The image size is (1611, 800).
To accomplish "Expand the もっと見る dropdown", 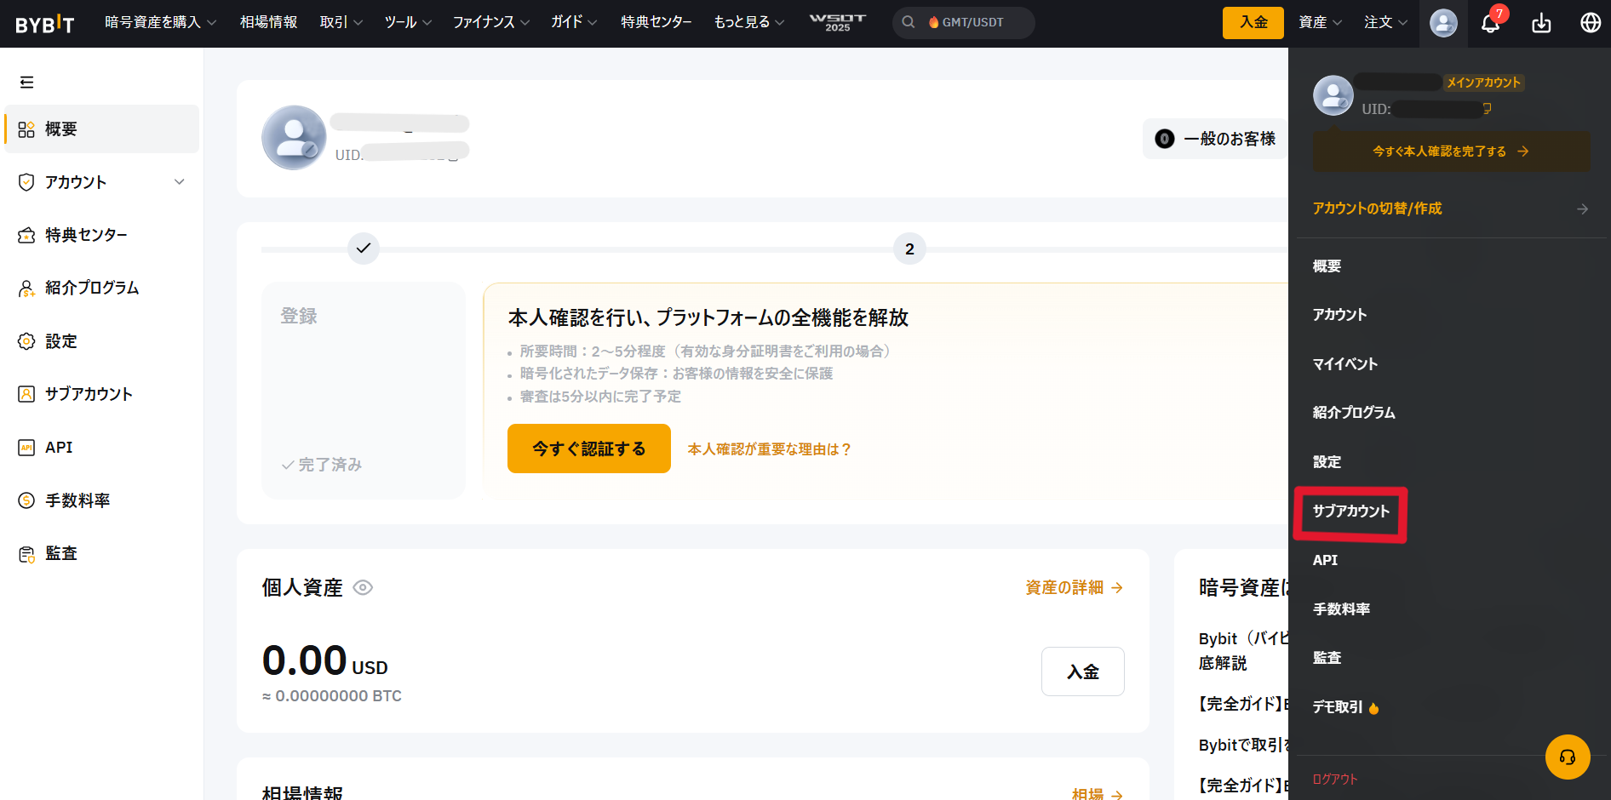I will tap(748, 23).
